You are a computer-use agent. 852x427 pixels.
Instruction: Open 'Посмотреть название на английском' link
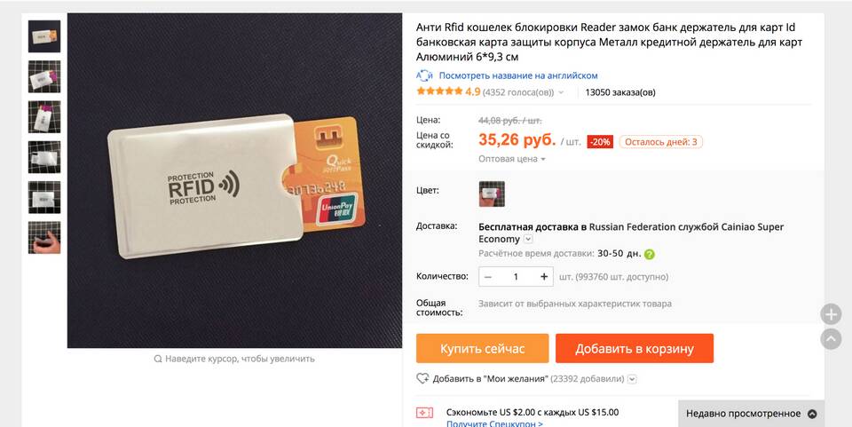[x=517, y=76]
